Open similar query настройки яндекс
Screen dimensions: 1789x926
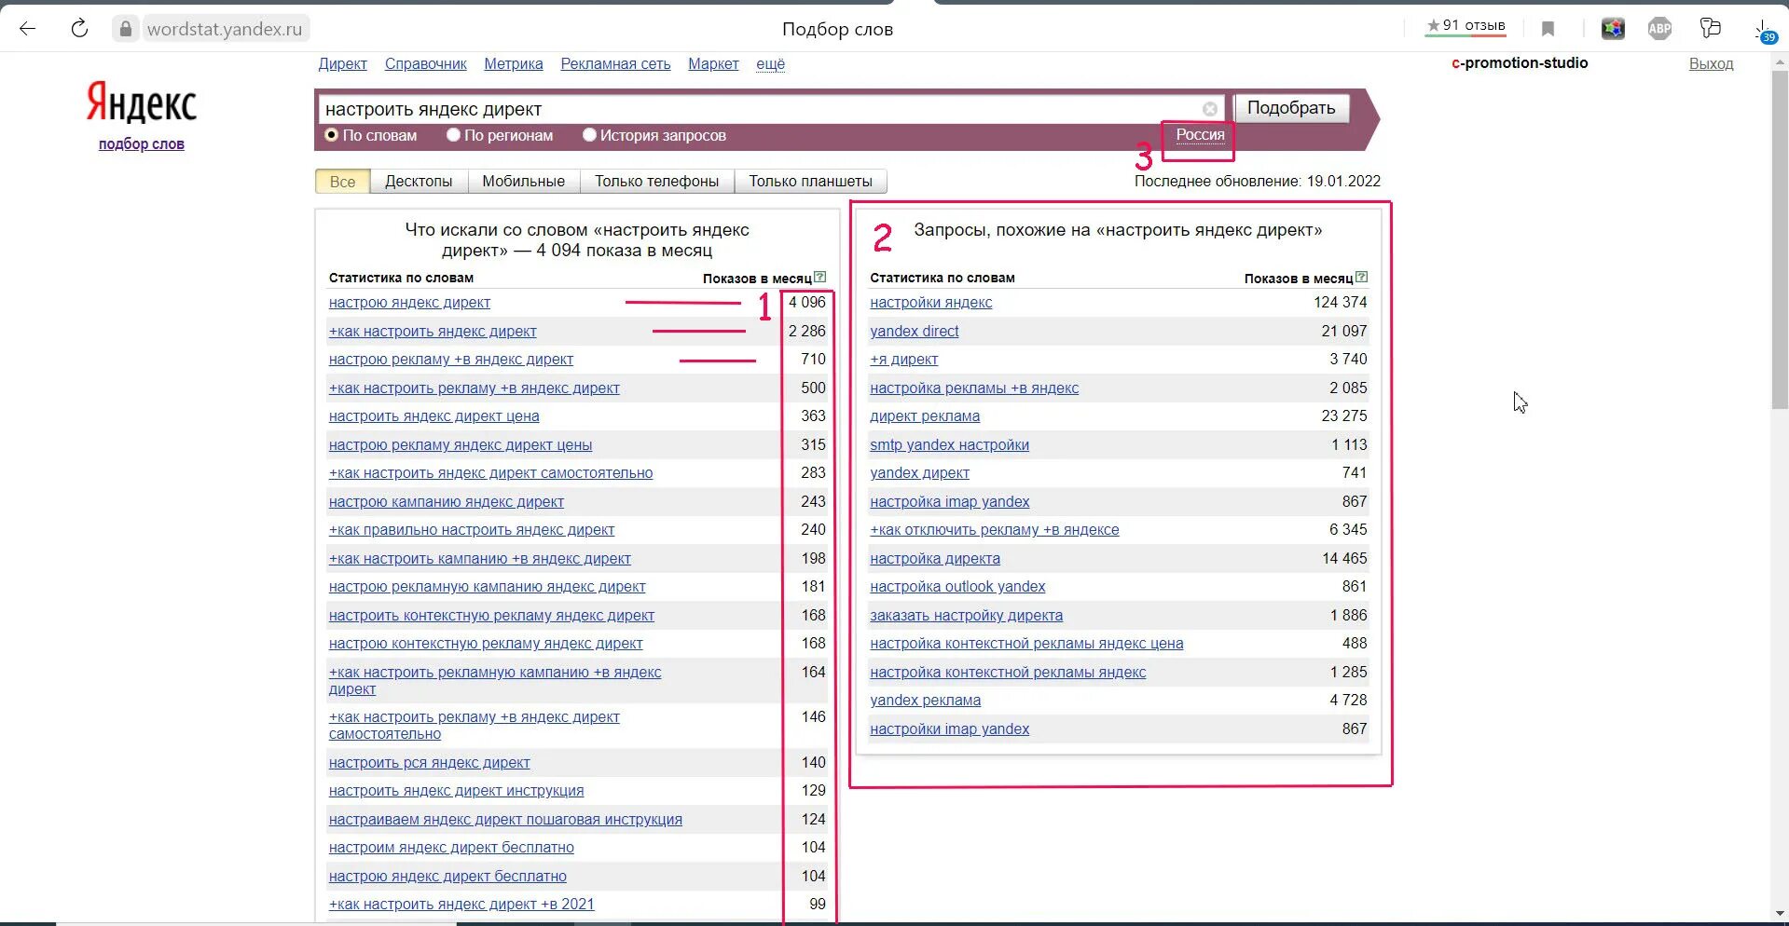pyautogui.click(x=930, y=303)
